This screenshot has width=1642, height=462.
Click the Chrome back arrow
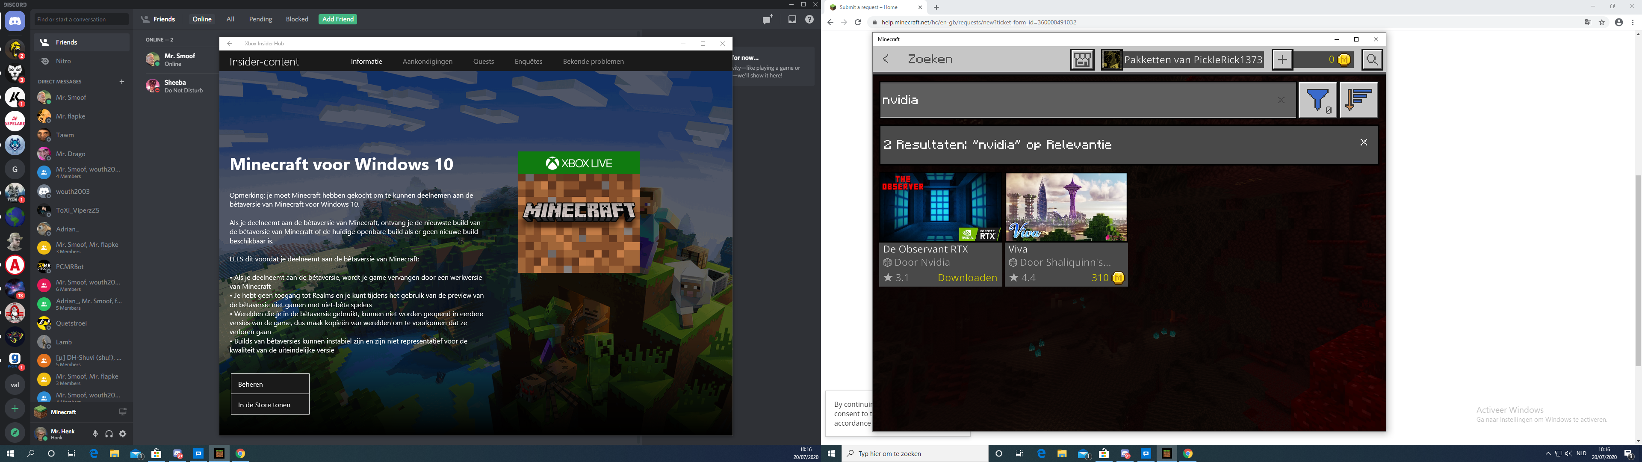pos(830,22)
